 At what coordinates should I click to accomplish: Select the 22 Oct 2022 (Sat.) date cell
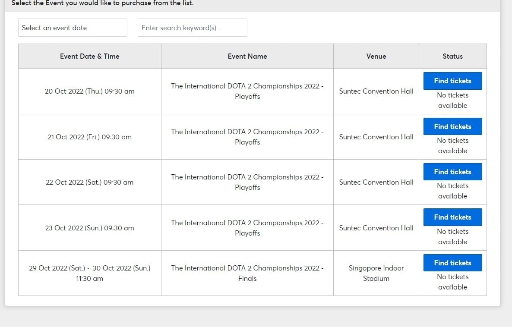[x=89, y=182]
